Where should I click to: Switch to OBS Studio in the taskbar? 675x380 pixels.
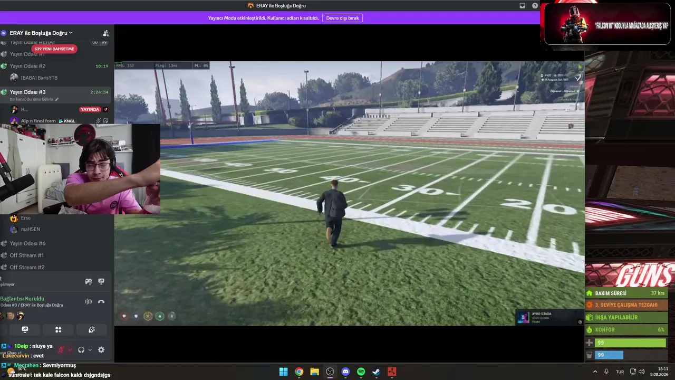tap(330, 372)
